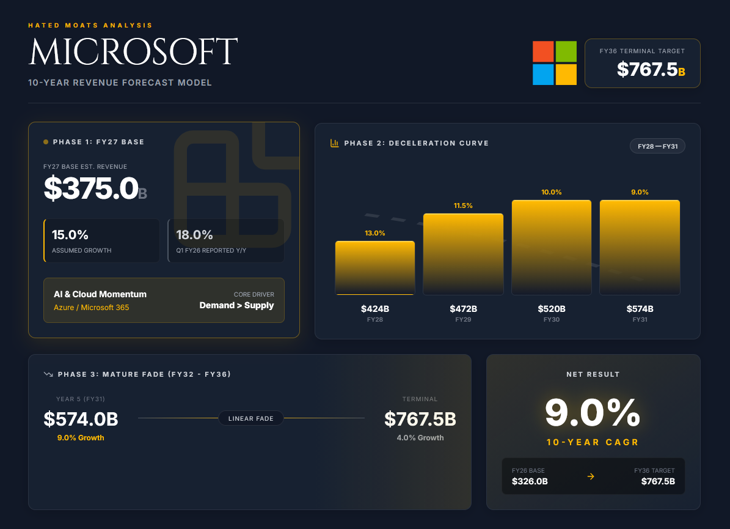Click the YEAR 5 (FY31) label
The width and height of the screenshot is (730, 529).
point(81,399)
